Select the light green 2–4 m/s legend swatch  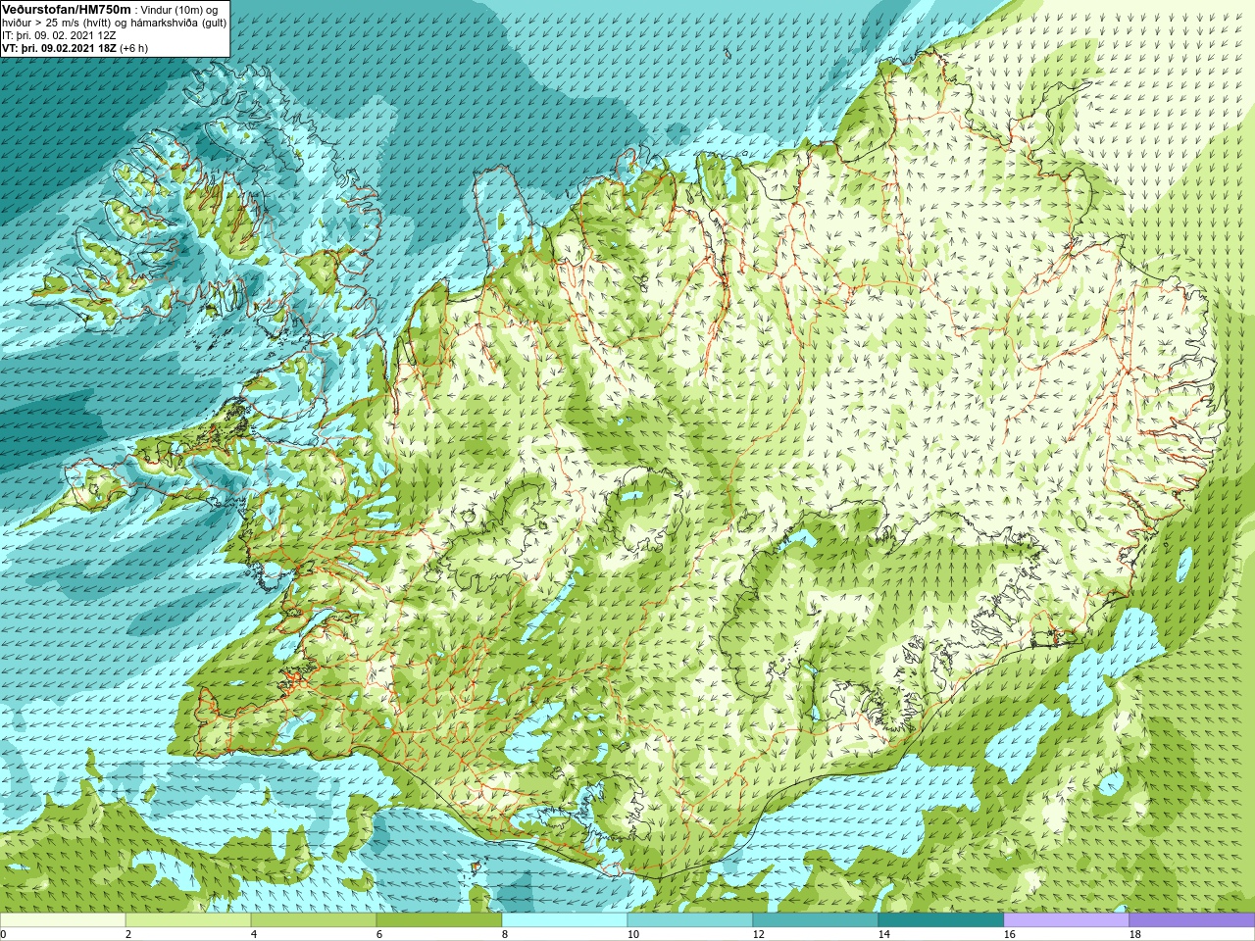(188, 920)
